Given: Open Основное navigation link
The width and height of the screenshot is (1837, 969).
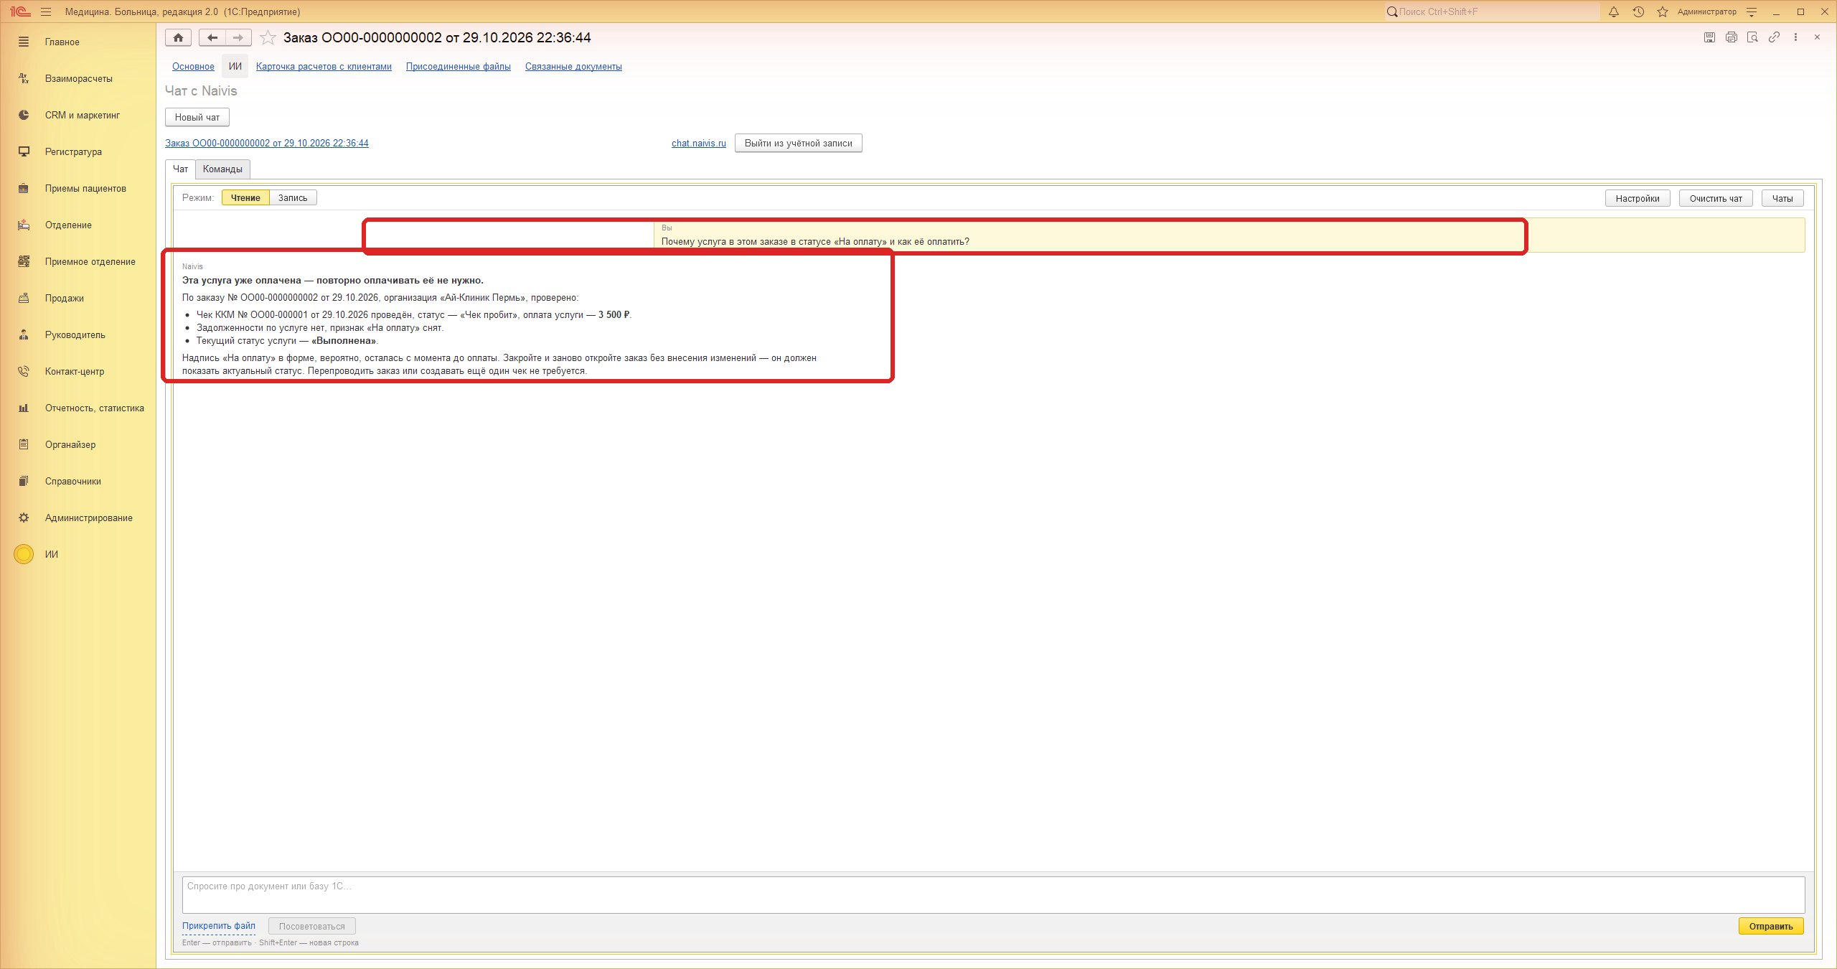Looking at the screenshot, I should tap(193, 67).
